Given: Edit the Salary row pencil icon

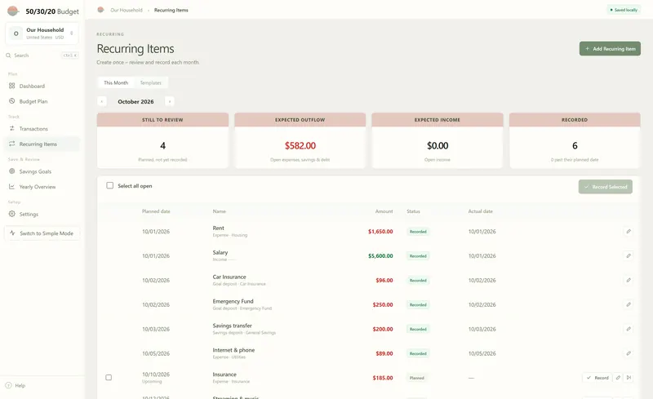Looking at the screenshot, I should (x=629, y=255).
